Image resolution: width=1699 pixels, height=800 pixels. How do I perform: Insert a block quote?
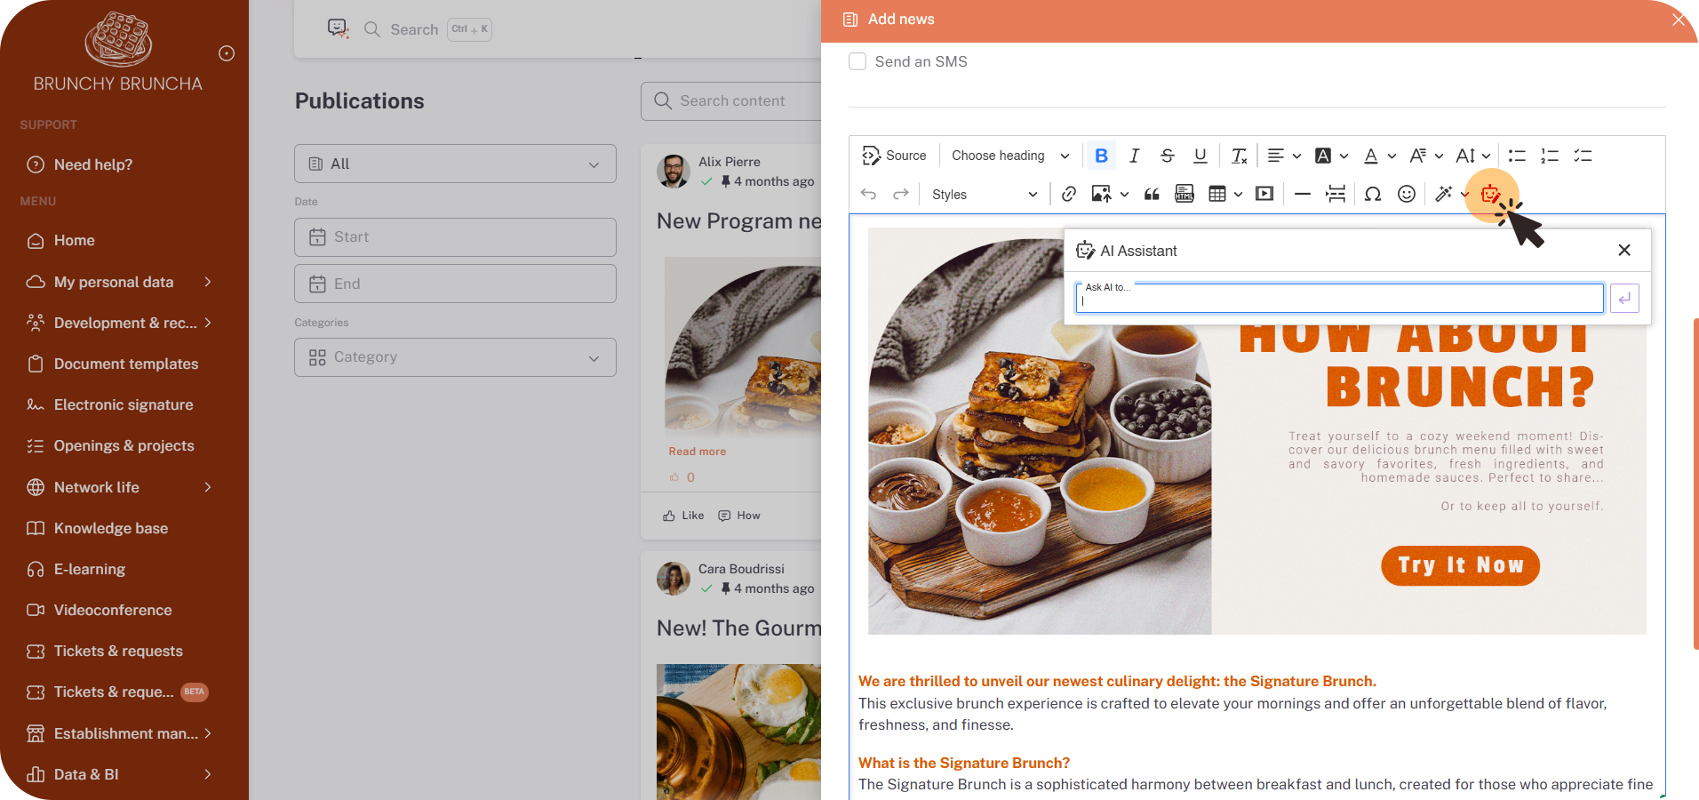point(1152,195)
